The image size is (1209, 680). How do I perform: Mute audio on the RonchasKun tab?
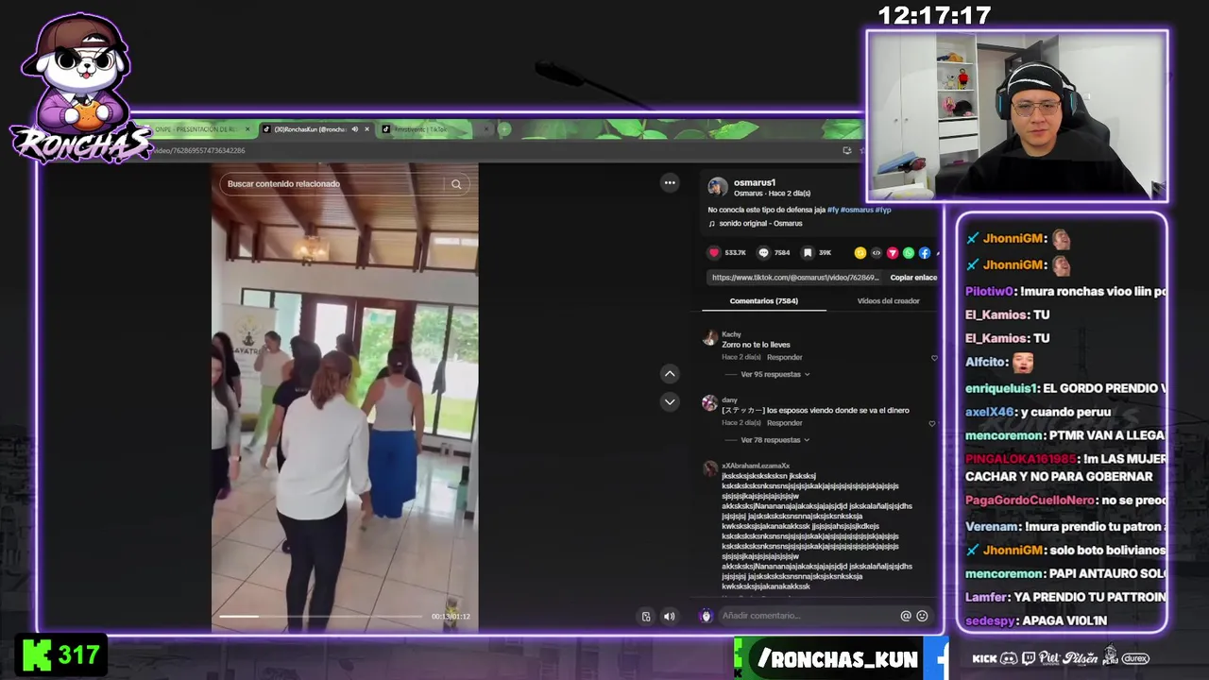[354, 129]
